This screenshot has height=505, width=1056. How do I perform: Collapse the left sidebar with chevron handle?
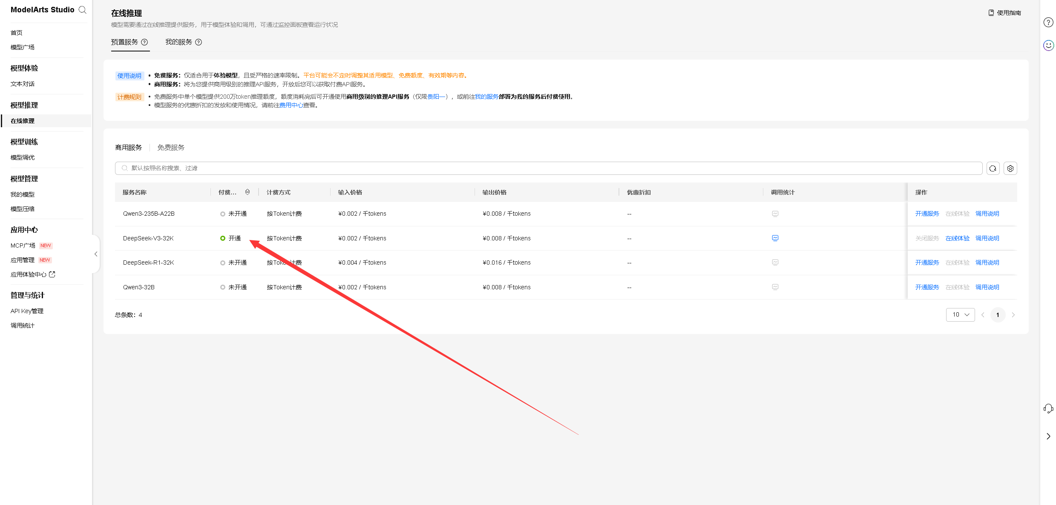click(96, 254)
